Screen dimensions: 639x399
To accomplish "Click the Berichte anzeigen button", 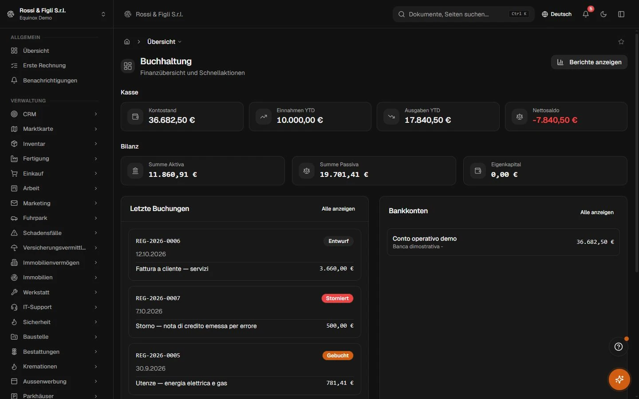I will 589,62.
